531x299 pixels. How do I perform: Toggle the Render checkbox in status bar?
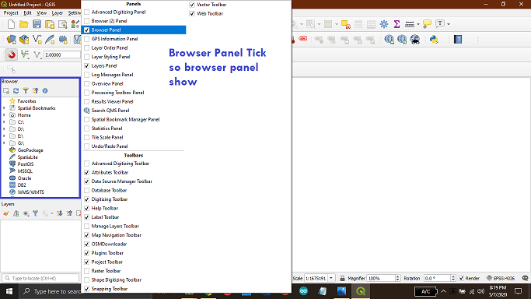pyautogui.click(x=461, y=278)
